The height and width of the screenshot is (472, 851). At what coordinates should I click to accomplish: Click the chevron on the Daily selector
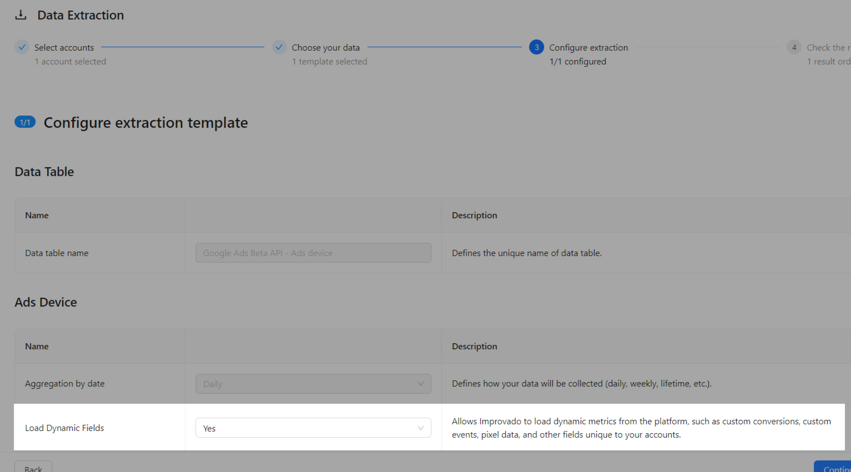tap(422, 384)
